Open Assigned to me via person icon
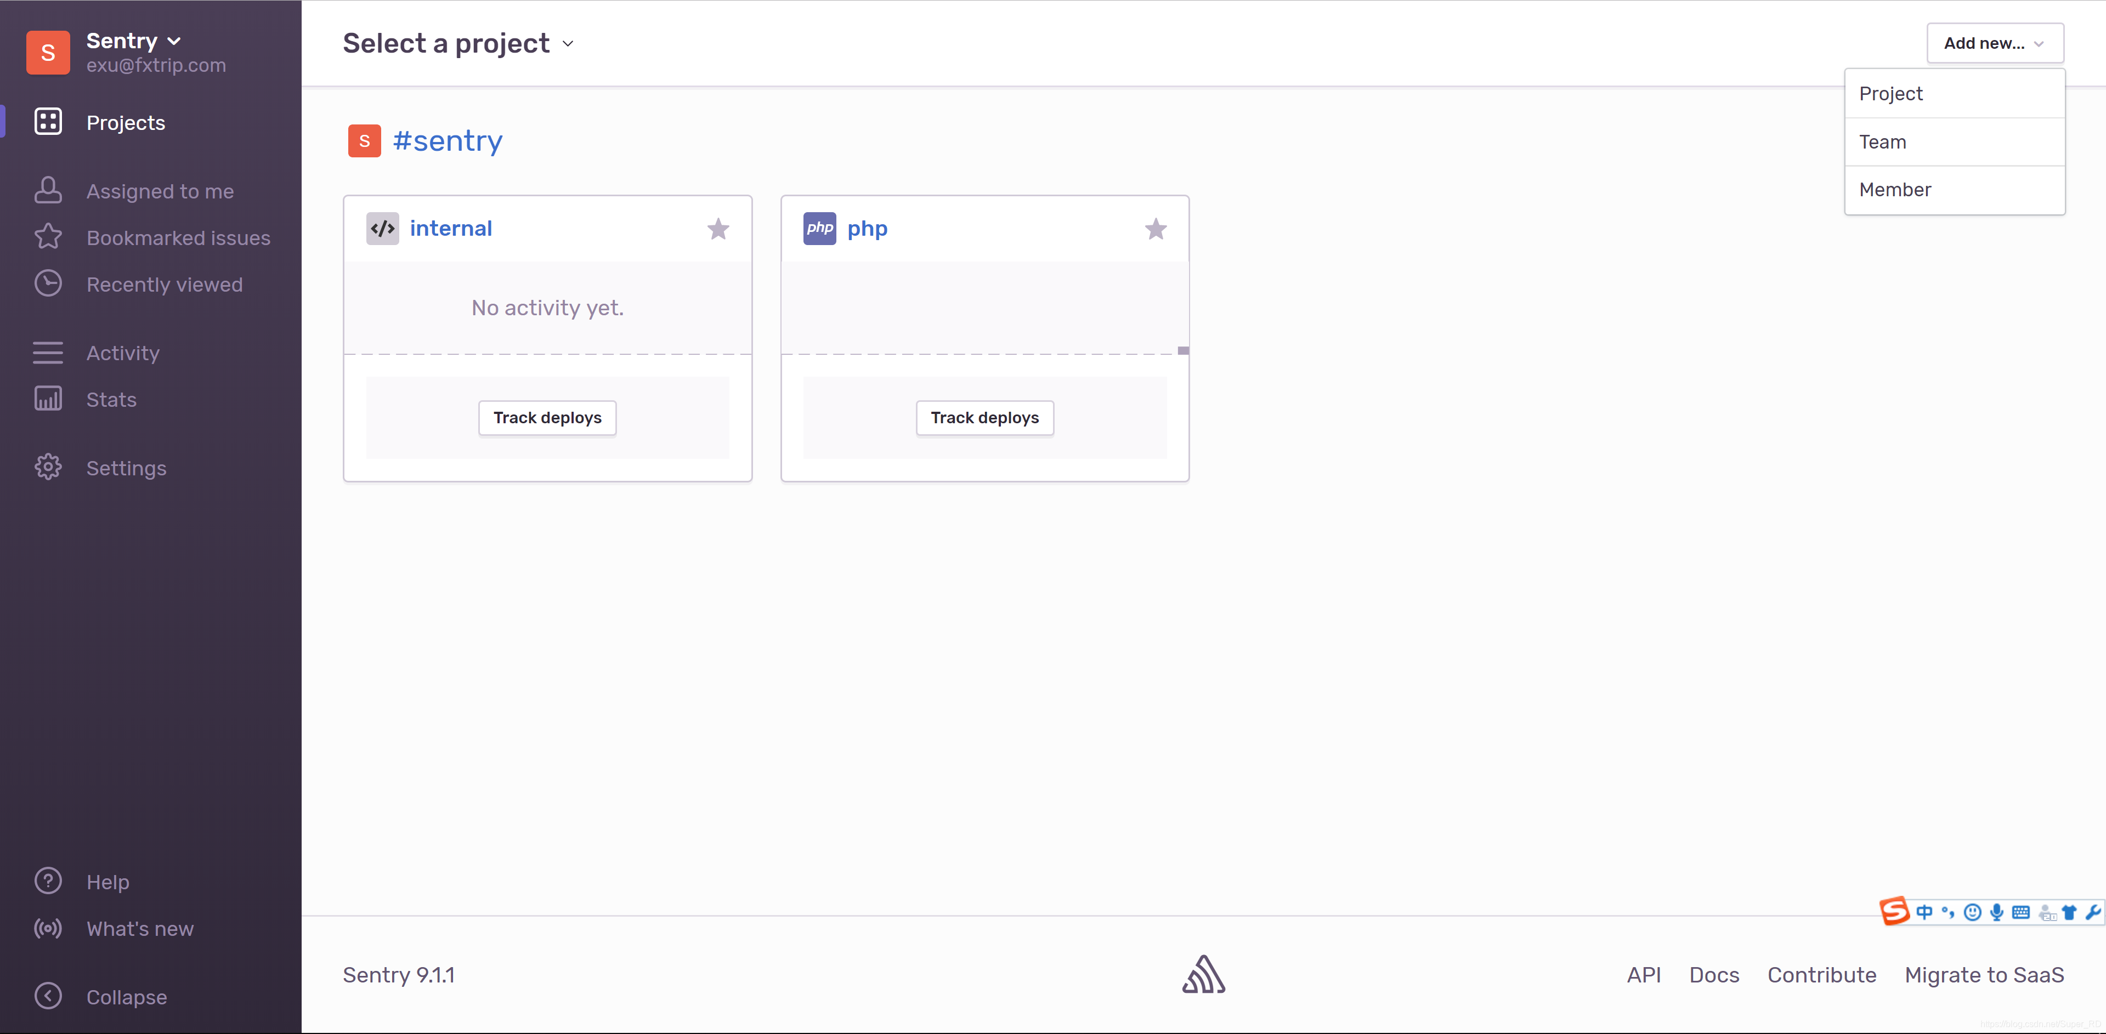The image size is (2106, 1034). click(48, 190)
